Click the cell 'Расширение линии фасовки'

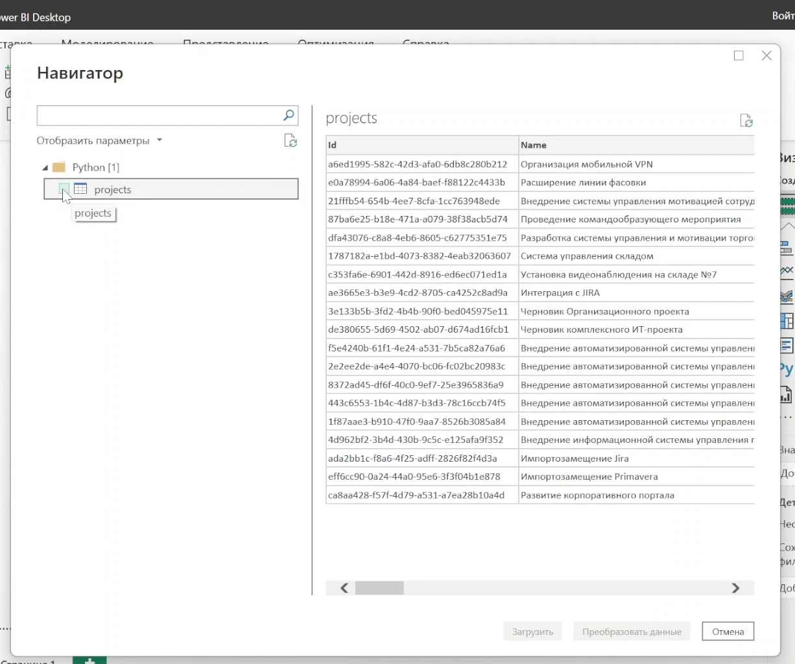pos(637,182)
